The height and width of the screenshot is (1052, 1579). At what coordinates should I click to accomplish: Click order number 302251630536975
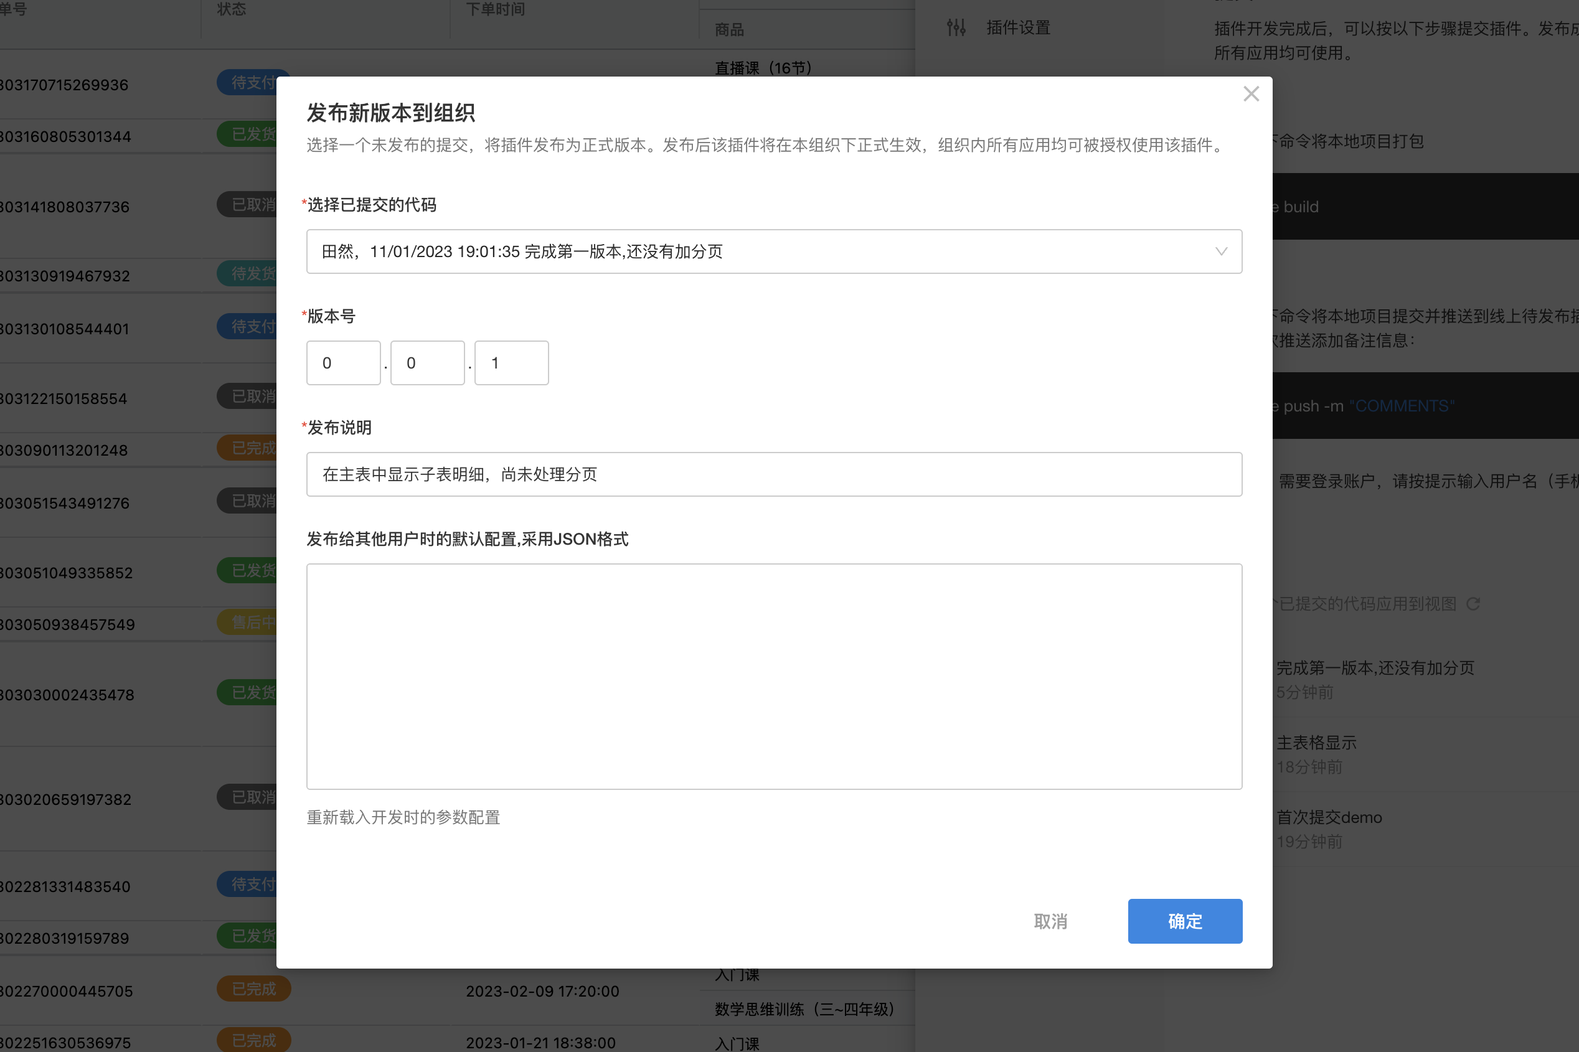click(x=65, y=1043)
